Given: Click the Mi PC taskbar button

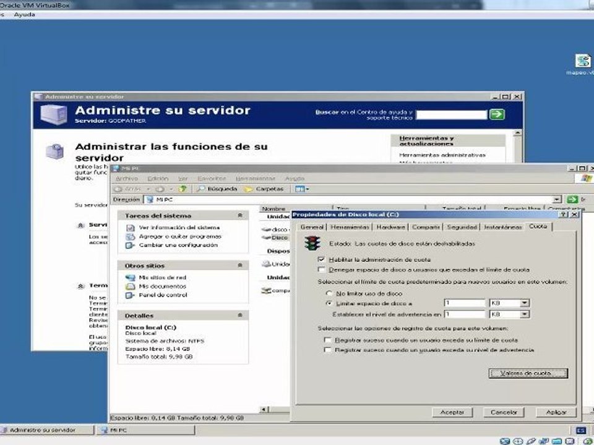Looking at the screenshot, I should click(x=146, y=430).
